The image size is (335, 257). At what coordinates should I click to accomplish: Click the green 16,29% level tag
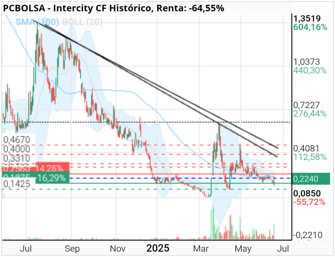pos(53,178)
